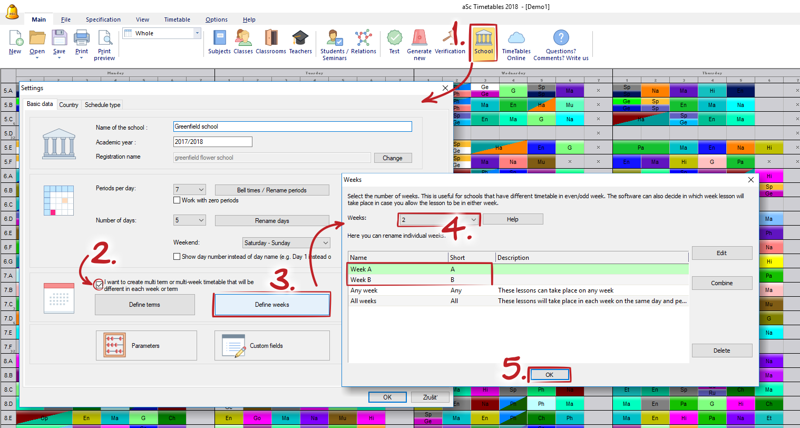Screen dimensions: 800x428
Task: Click the Name of the school field
Action: [x=292, y=127]
